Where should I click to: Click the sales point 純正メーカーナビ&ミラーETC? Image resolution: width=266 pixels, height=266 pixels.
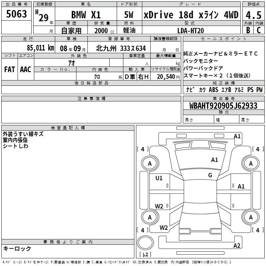point(220,54)
